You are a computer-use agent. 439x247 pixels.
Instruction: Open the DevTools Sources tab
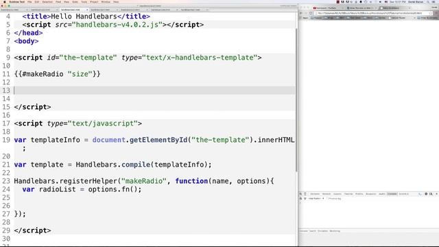pos(337,193)
